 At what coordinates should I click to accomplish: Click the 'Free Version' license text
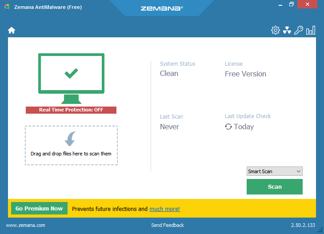(x=245, y=74)
